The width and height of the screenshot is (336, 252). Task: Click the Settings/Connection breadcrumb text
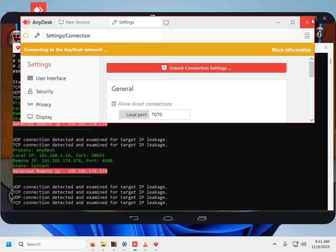click(68, 35)
